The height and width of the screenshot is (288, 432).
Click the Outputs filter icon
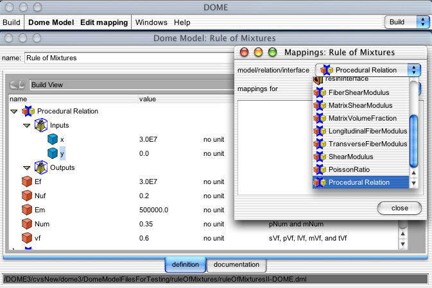click(x=41, y=167)
